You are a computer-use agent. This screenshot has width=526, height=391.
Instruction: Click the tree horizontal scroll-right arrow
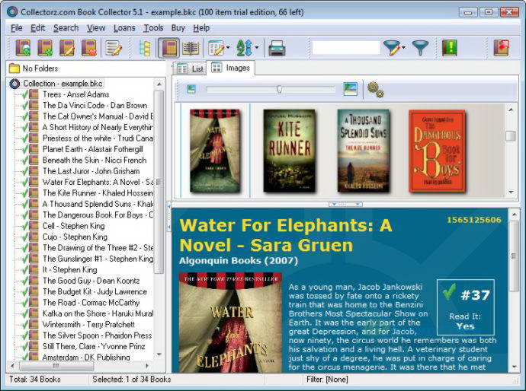pyautogui.click(x=147, y=366)
